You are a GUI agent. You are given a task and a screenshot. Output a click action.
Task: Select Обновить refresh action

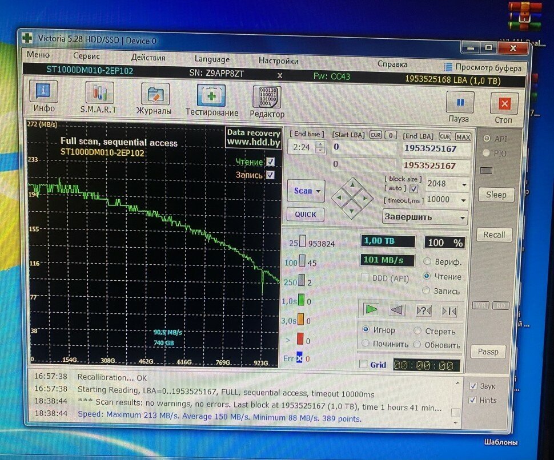click(x=417, y=345)
